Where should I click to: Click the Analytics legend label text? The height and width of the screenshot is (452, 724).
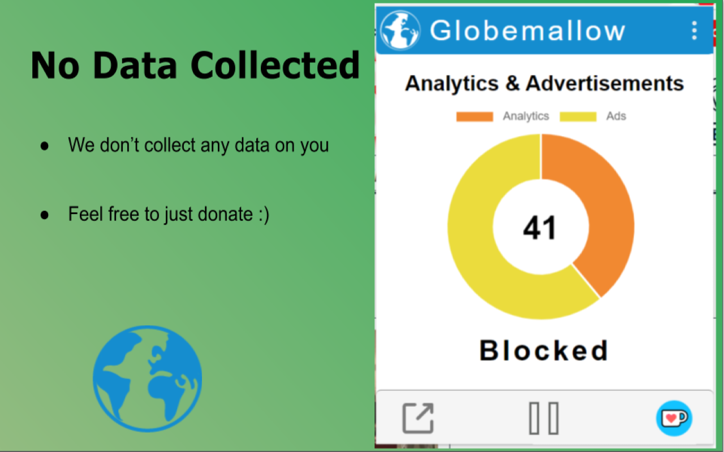(x=526, y=116)
